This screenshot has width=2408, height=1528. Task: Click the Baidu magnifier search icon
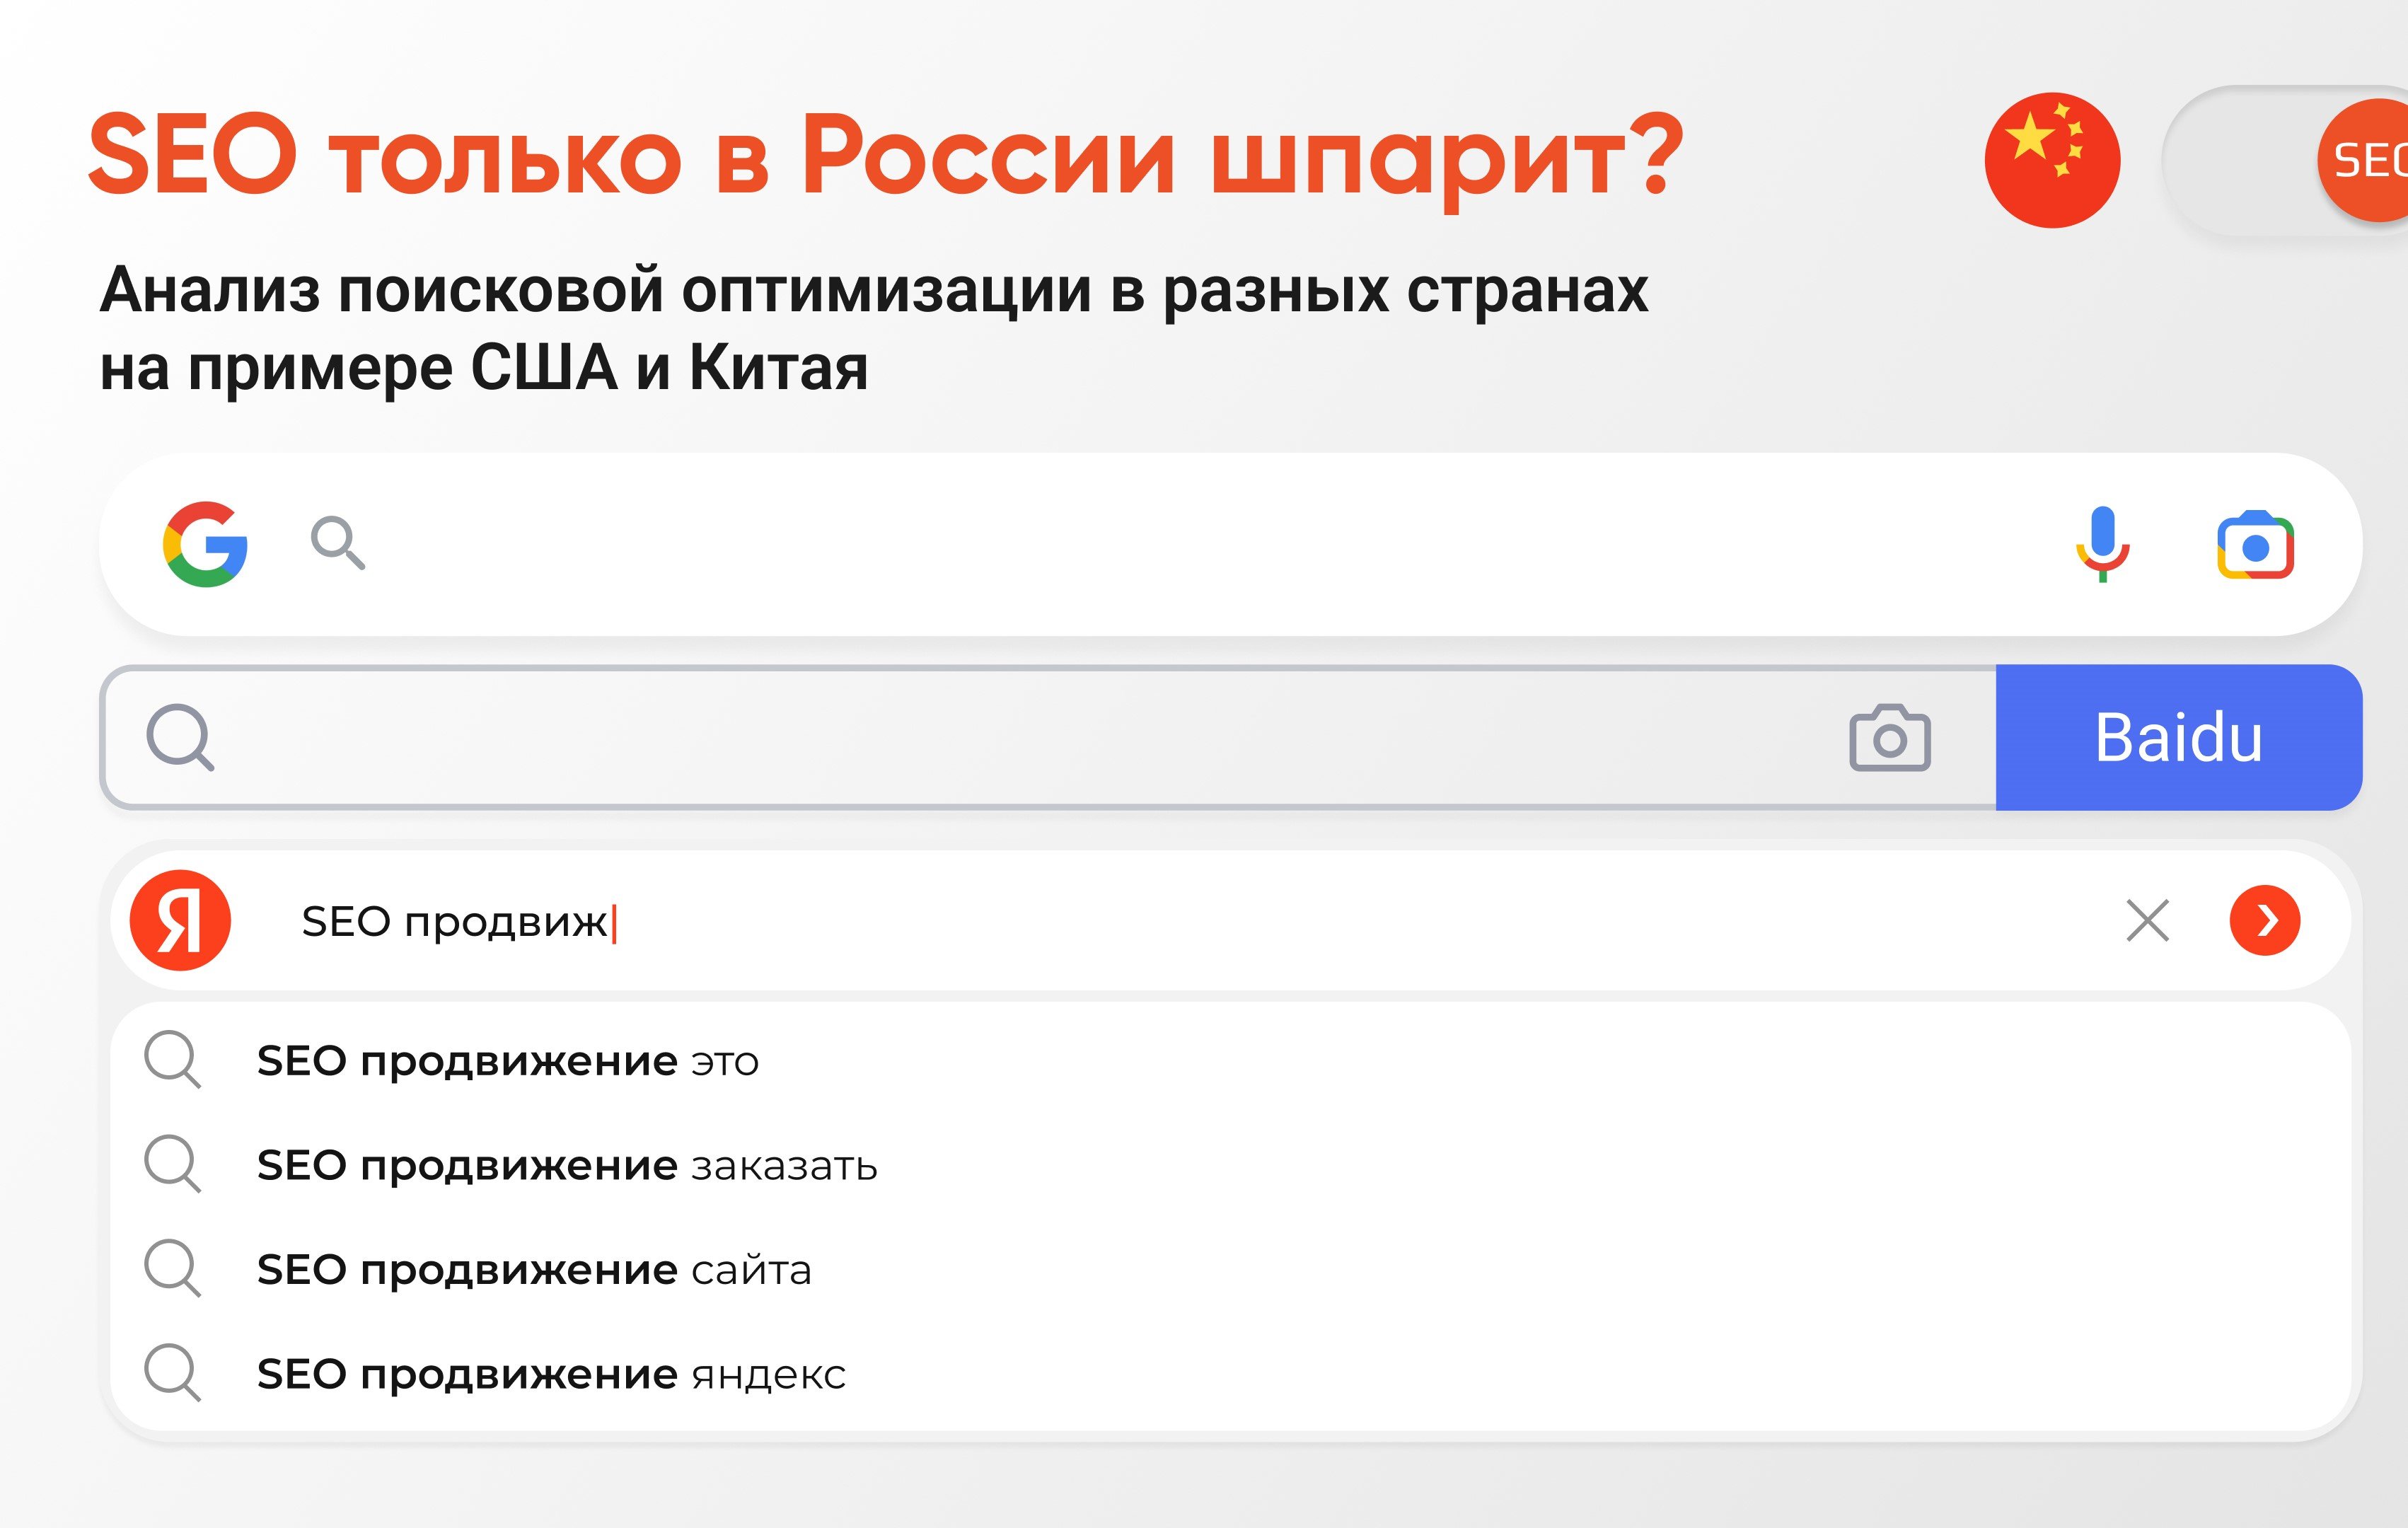pos(180,738)
